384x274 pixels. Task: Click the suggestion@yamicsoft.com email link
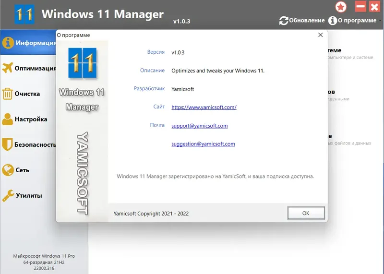(x=203, y=144)
